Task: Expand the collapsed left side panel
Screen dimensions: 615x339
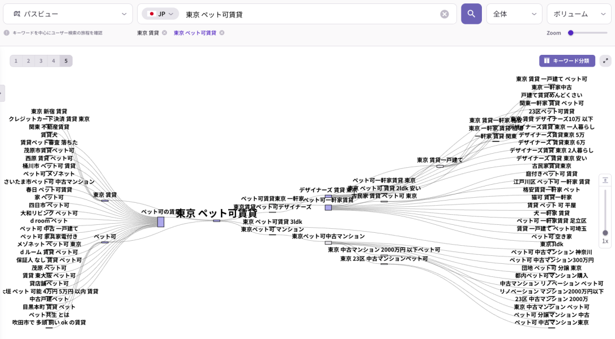Action: 2,93
